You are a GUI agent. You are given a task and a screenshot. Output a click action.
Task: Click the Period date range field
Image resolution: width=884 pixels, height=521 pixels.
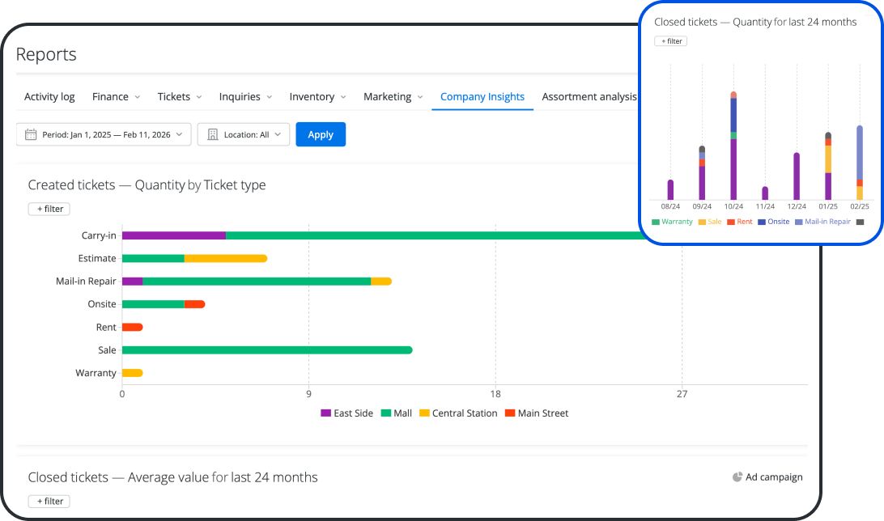click(104, 134)
